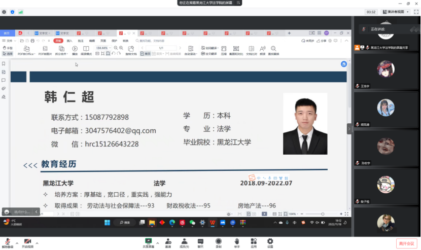Open the 邀请 invite icon
Screen dimensions: 421x250
coord(168,242)
